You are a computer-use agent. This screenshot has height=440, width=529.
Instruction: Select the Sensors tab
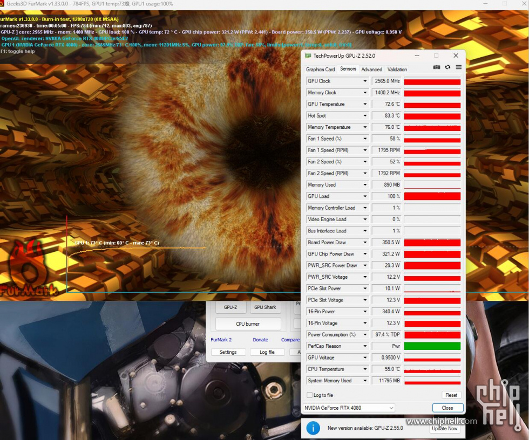(x=348, y=68)
